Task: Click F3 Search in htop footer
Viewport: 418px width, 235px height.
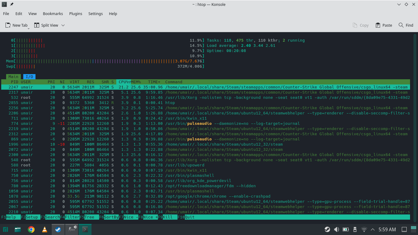Action: [x=50, y=217]
